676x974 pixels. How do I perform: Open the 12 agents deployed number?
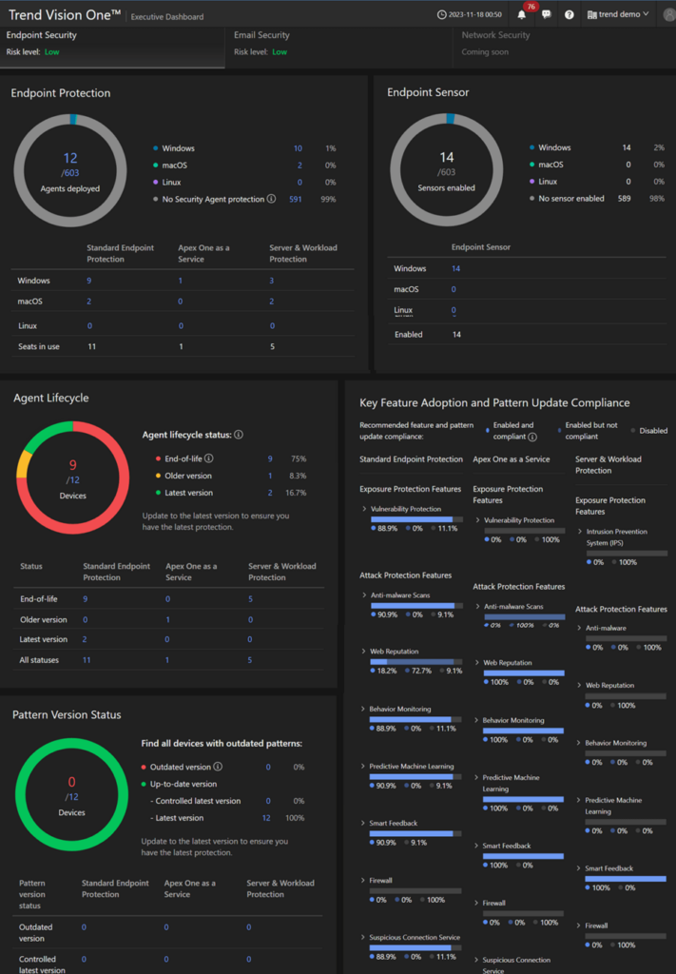[x=70, y=159]
